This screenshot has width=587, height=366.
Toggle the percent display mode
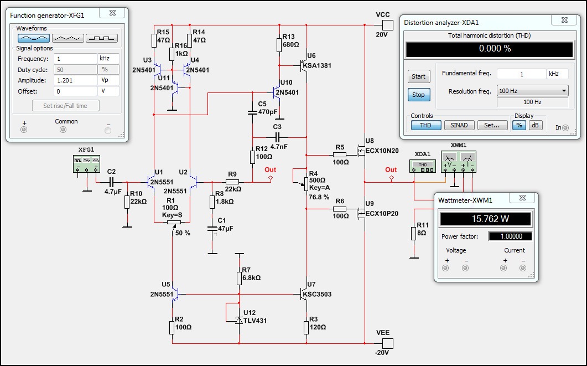coord(519,125)
